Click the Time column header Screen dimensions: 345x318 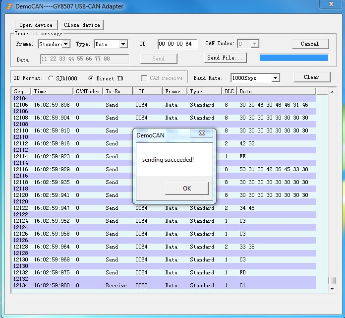[52, 91]
